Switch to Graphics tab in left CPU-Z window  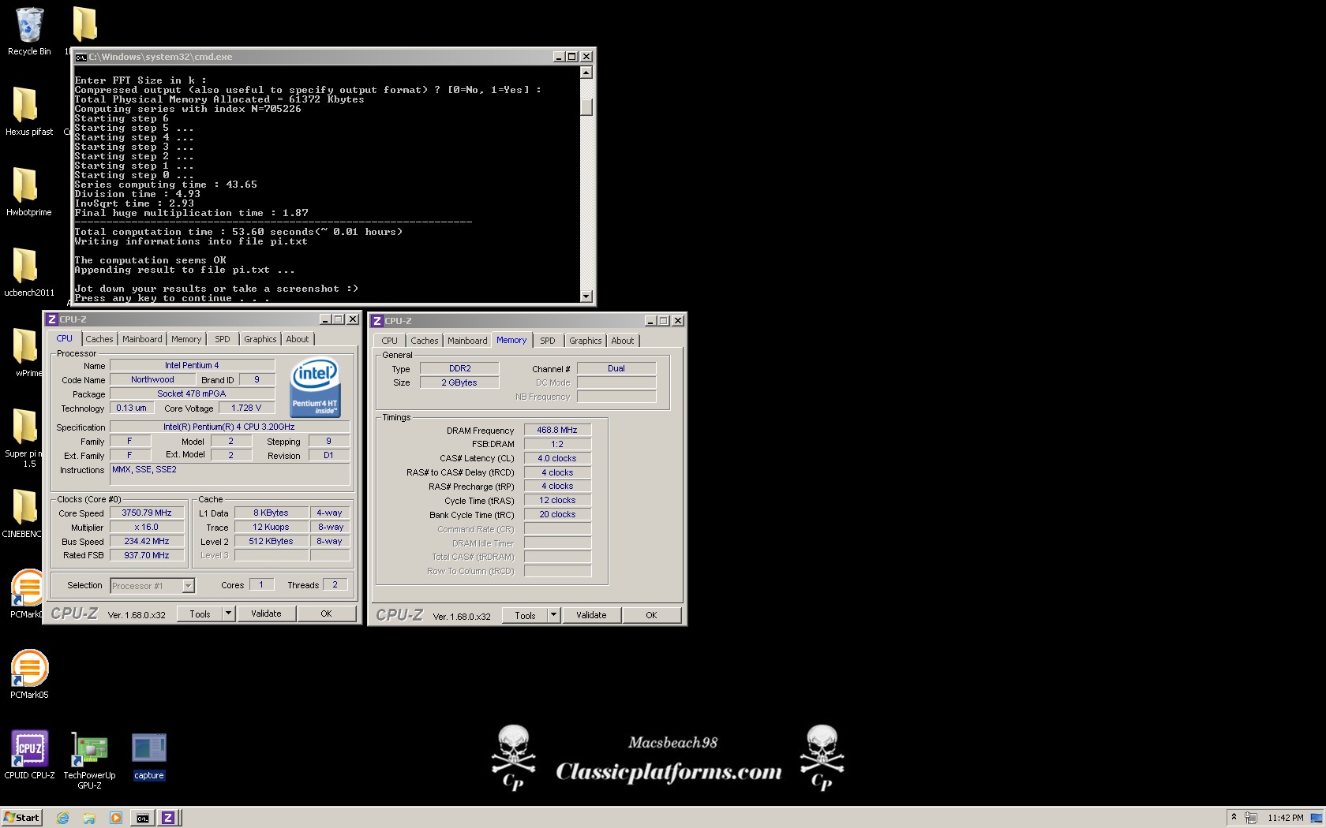[x=260, y=339]
